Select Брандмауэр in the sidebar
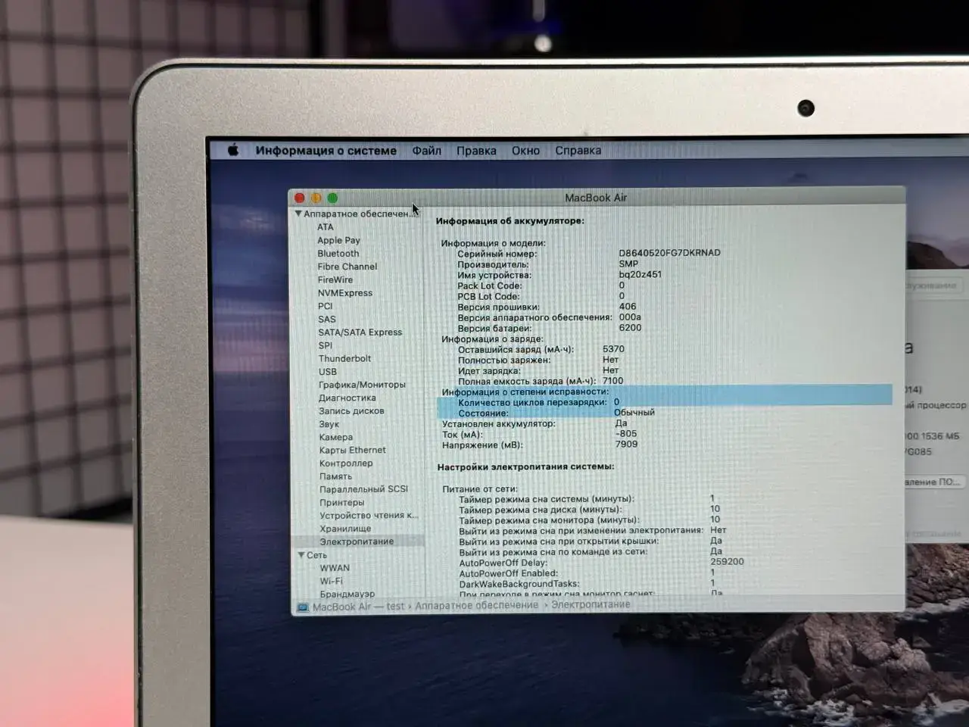This screenshot has width=969, height=727. pos(347,594)
